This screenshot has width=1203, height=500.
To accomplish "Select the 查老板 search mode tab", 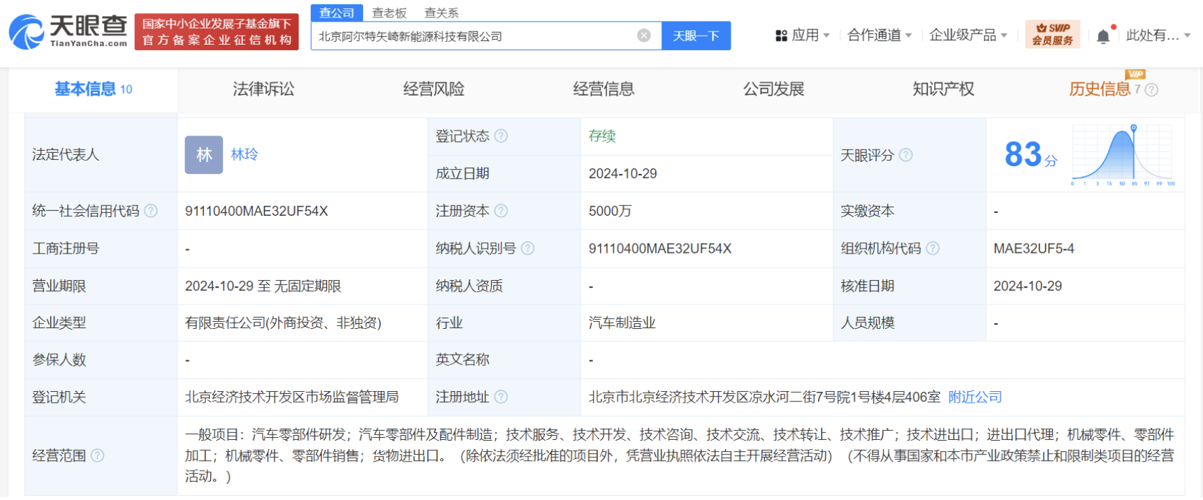I will (x=389, y=13).
